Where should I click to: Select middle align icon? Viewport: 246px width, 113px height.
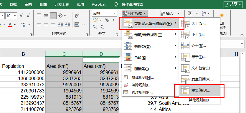tap(46, 16)
